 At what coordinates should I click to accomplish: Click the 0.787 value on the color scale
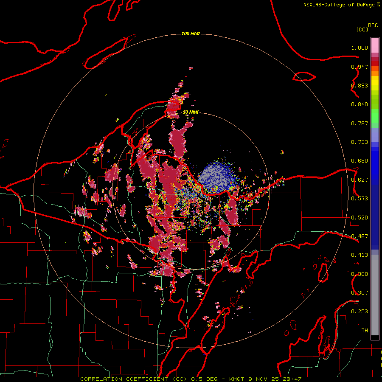pyautogui.click(x=360, y=123)
